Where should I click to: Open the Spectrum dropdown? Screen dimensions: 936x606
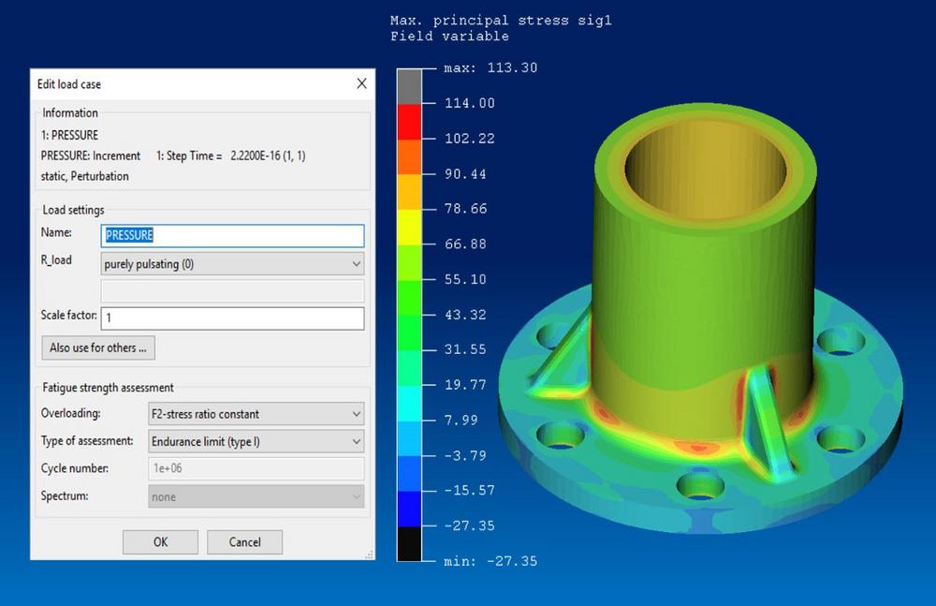pos(256,496)
